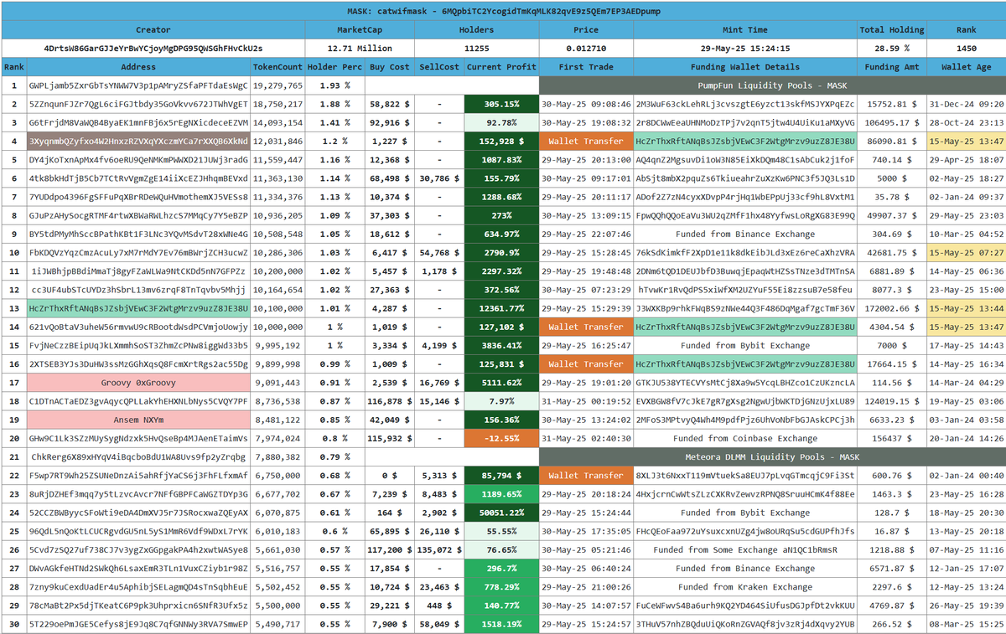Select the Holder Perc column header
This screenshot has width=1006, height=634.
point(334,67)
